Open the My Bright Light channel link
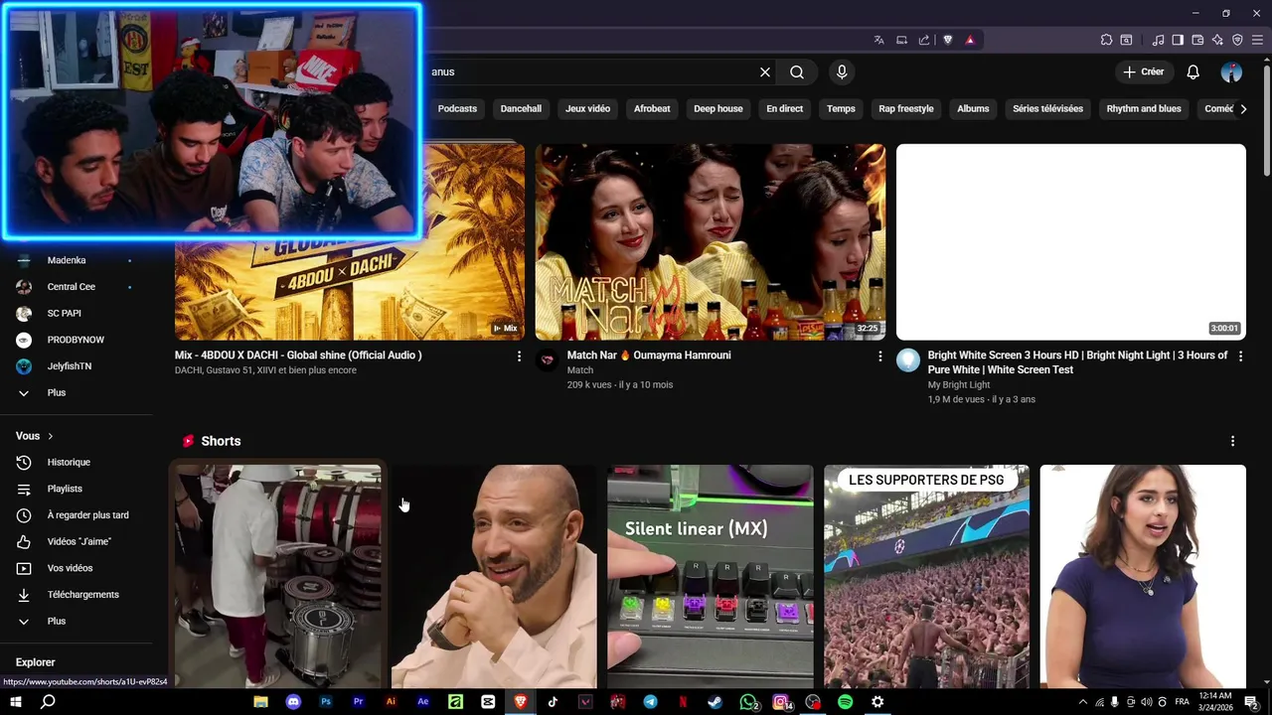The height and width of the screenshot is (715, 1272). [959, 384]
